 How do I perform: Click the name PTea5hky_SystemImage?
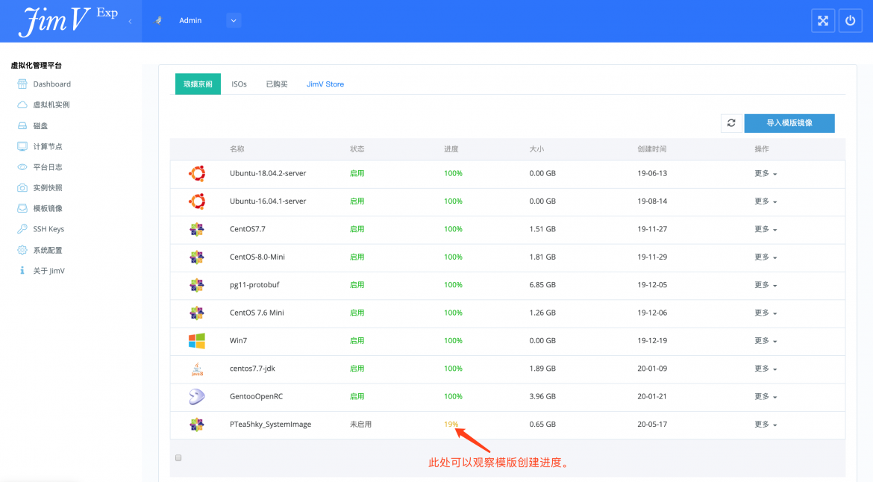(x=271, y=424)
